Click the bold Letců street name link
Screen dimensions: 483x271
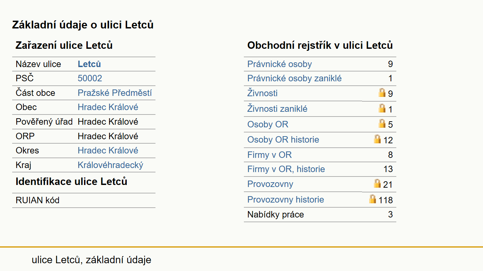pos(89,64)
